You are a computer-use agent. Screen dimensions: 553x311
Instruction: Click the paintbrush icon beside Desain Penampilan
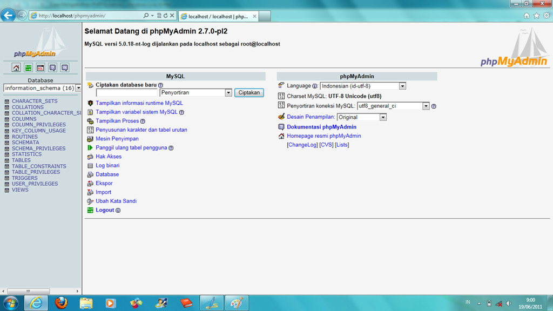click(281, 117)
